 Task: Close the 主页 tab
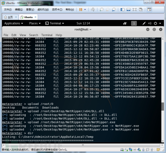pos(16,17)
